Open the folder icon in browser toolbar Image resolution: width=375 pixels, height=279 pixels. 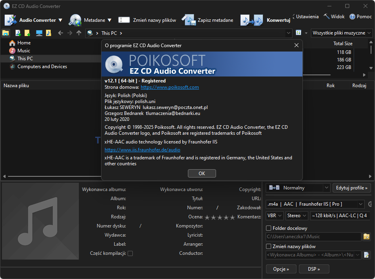pyautogui.click(x=6, y=33)
